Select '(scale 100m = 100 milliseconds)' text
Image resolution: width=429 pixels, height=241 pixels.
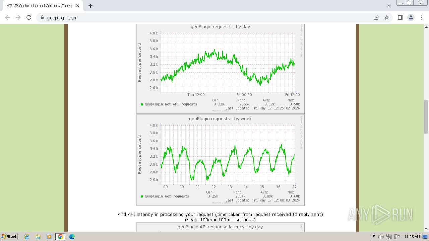coord(220,220)
